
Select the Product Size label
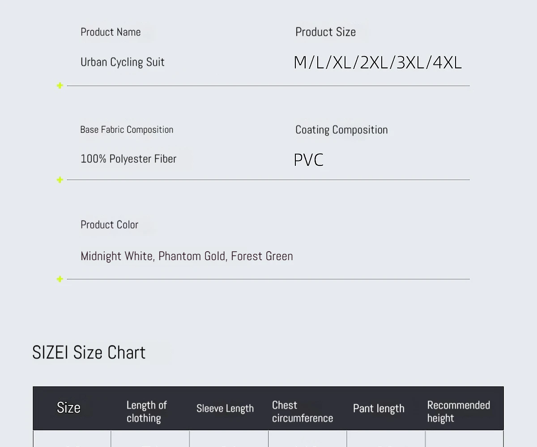click(x=325, y=32)
